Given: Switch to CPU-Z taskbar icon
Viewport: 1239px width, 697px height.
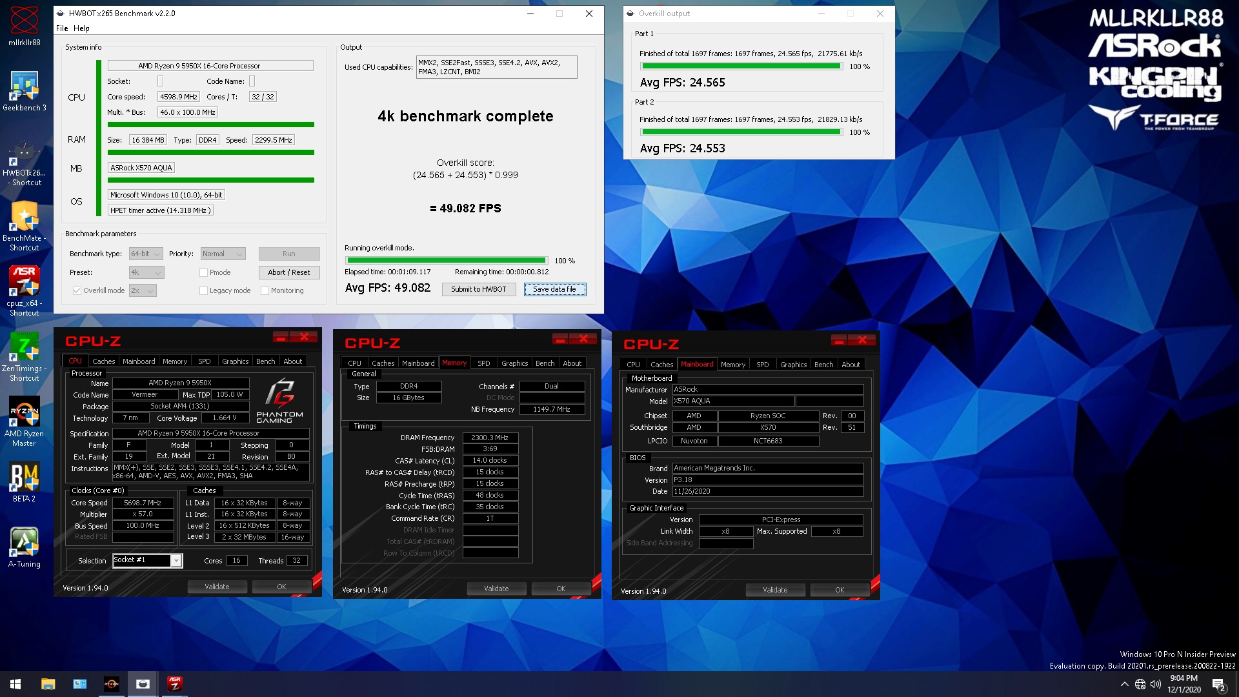Looking at the screenshot, I should (174, 684).
